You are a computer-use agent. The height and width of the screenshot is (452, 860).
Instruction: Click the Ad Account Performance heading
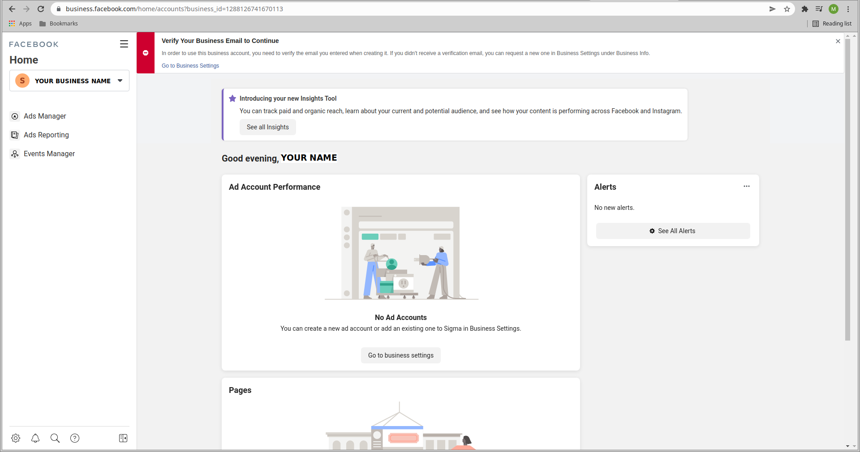[275, 187]
